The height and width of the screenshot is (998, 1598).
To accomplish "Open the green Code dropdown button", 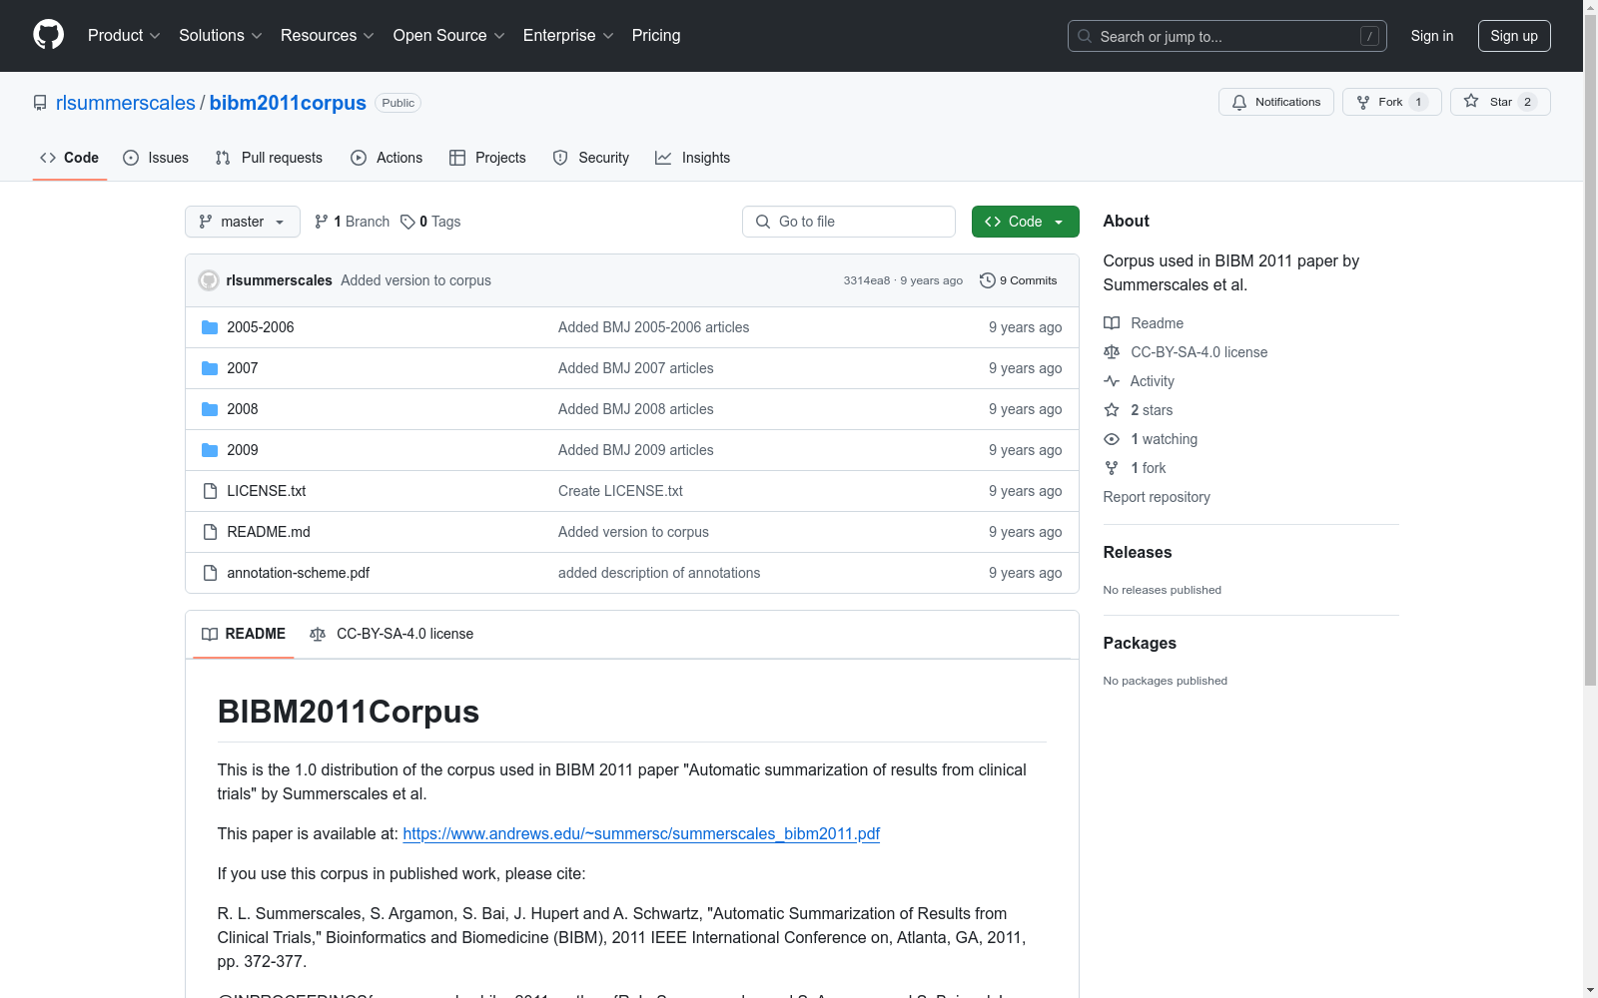I will click(1025, 222).
